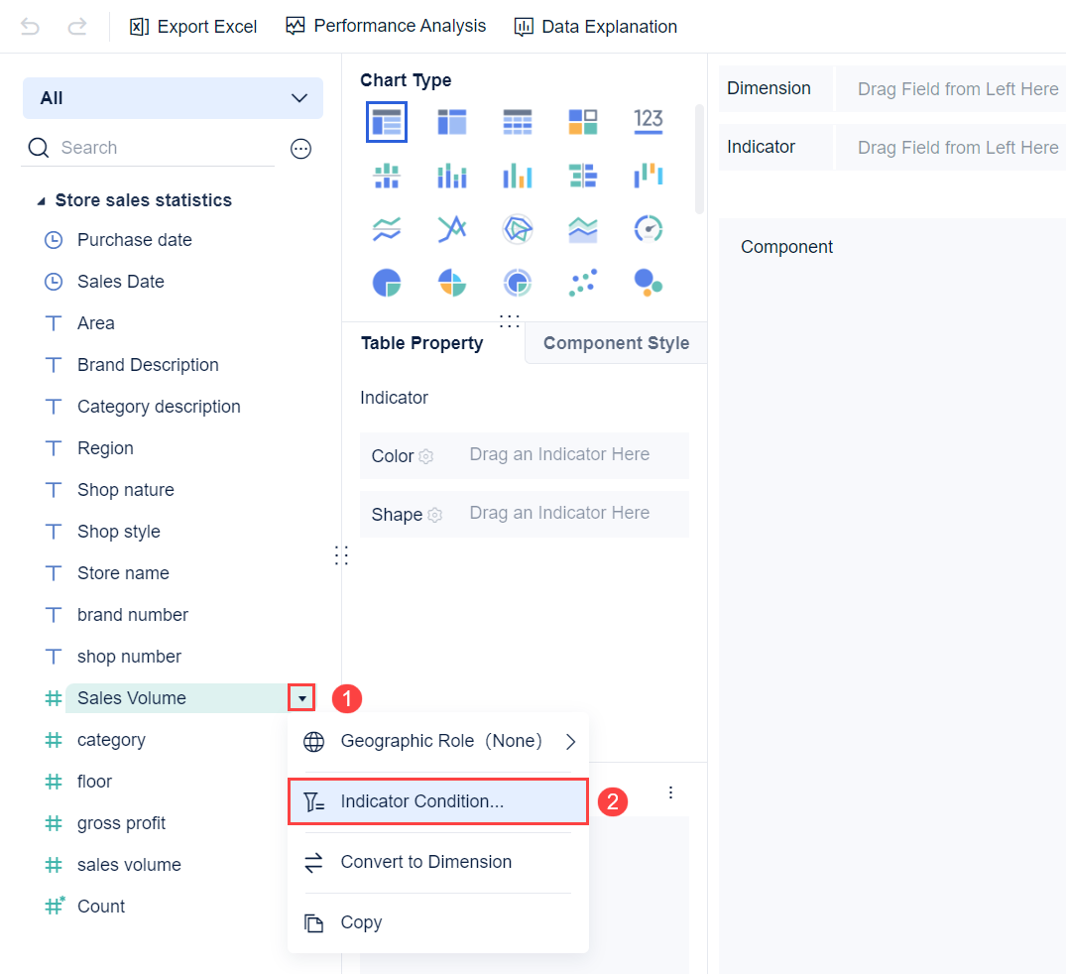The image size is (1066, 974).
Task: Click the Sales Volume field dropdown arrow
Action: pyautogui.click(x=301, y=698)
